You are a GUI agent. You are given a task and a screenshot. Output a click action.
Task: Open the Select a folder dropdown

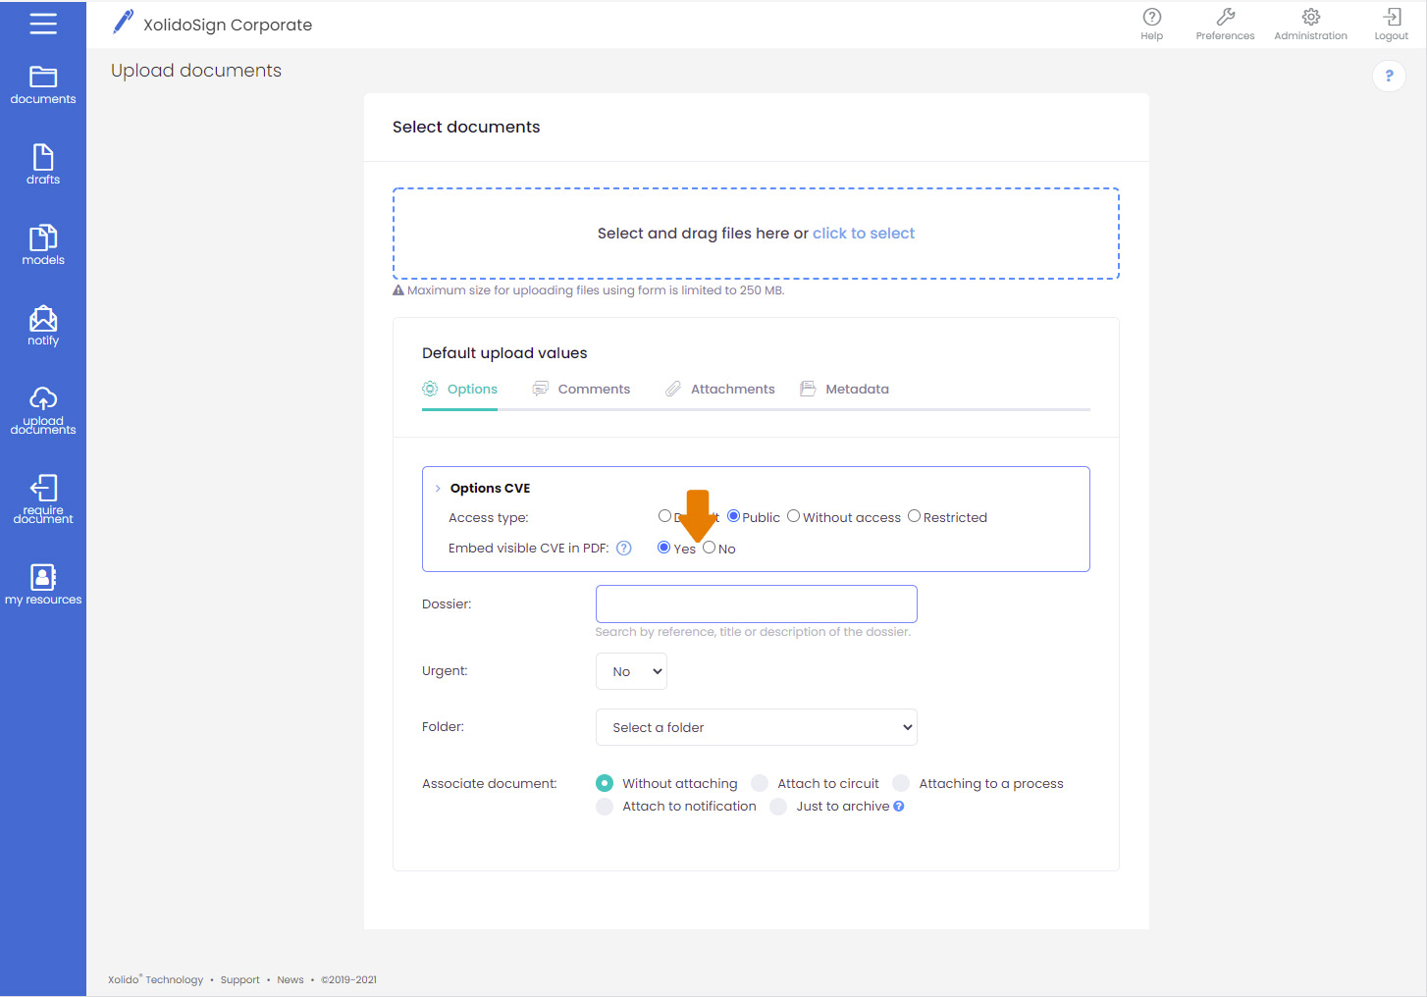point(757,727)
